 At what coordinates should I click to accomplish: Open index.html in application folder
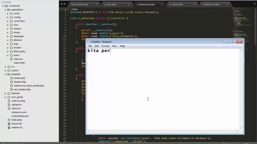(x=19, y=63)
